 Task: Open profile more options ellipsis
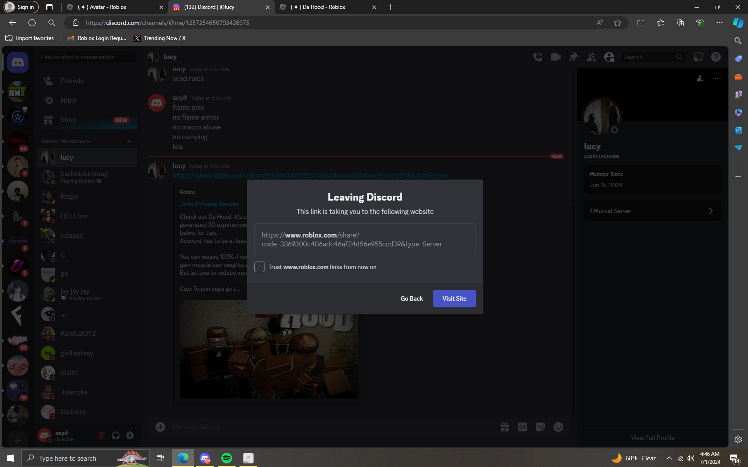[x=718, y=78]
